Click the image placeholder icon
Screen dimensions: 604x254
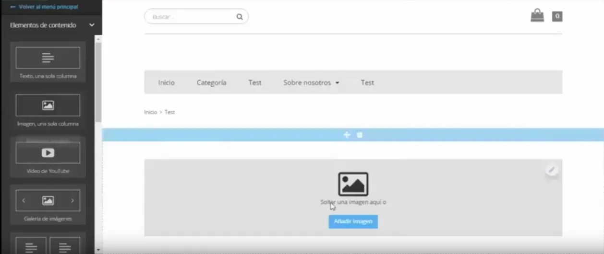pyautogui.click(x=353, y=184)
